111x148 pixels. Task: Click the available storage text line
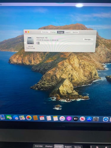pyautogui.click(x=47, y=40)
